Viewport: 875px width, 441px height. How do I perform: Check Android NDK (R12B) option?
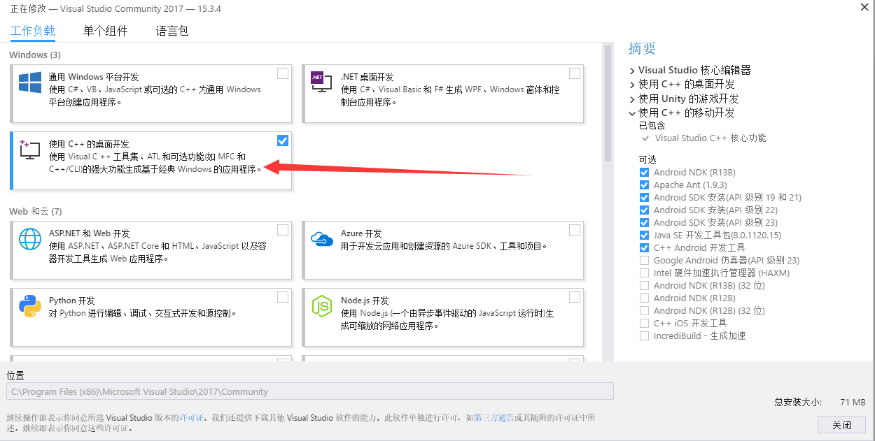644,298
